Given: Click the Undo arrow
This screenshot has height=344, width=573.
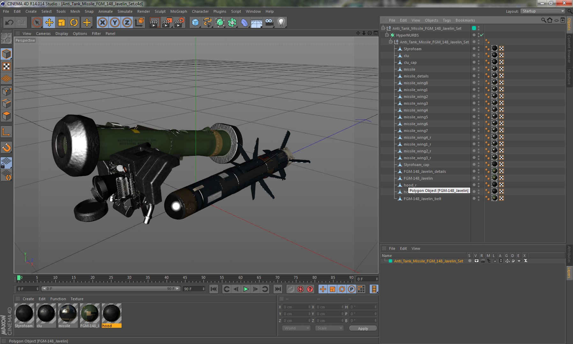Looking at the screenshot, I should [9, 22].
